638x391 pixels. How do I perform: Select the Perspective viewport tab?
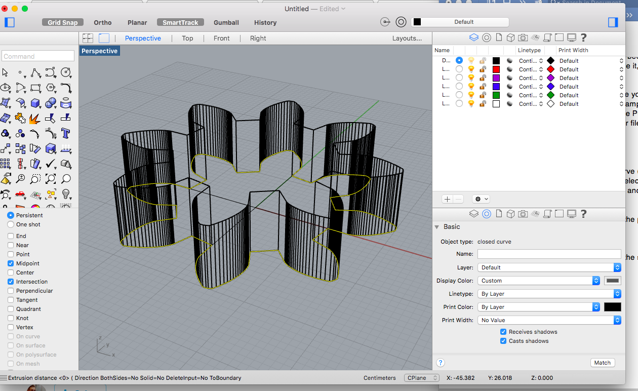tap(143, 38)
